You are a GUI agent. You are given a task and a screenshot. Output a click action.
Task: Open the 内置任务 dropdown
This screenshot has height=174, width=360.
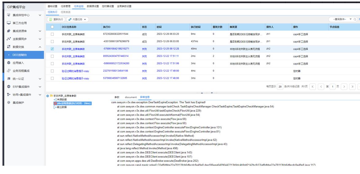(x=77, y=19)
